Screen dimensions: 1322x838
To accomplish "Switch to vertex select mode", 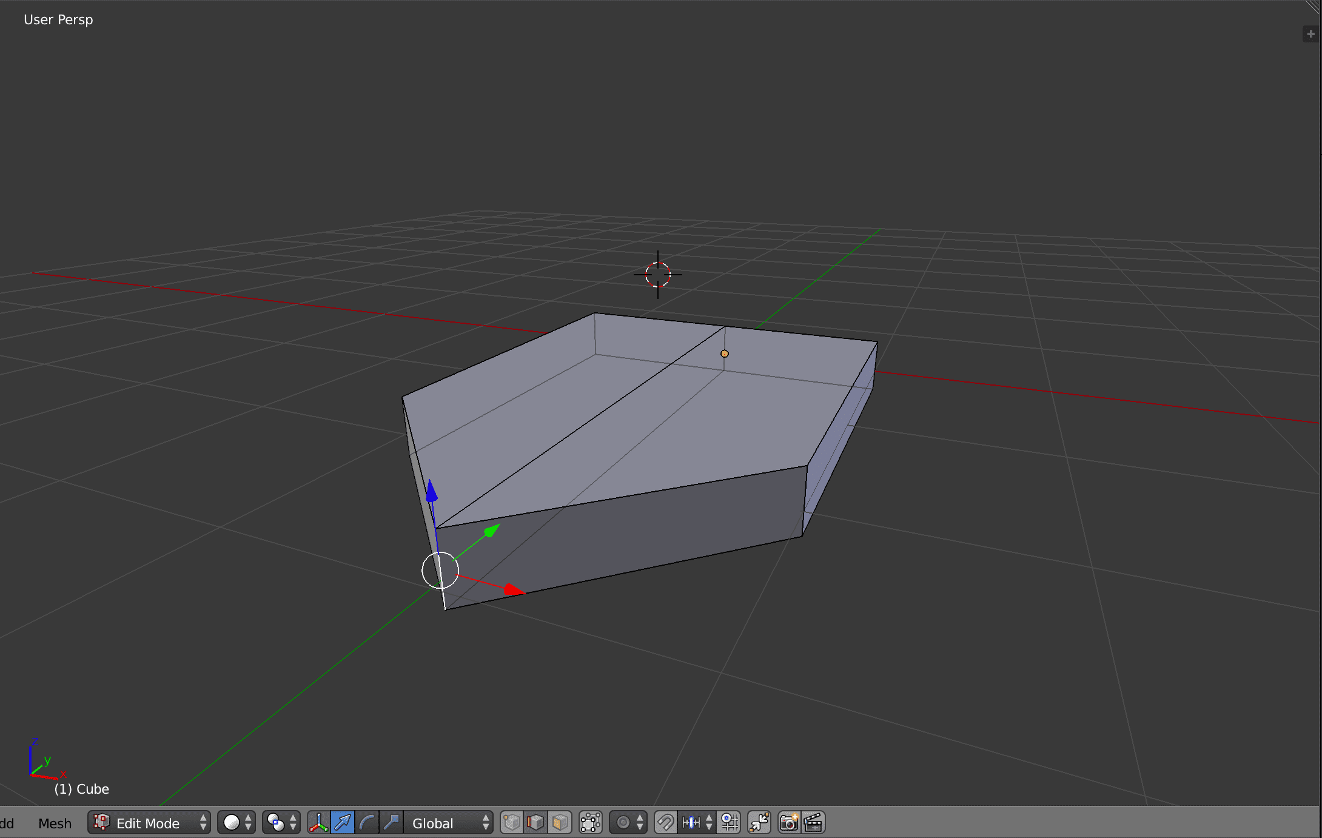I will [512, 823].
